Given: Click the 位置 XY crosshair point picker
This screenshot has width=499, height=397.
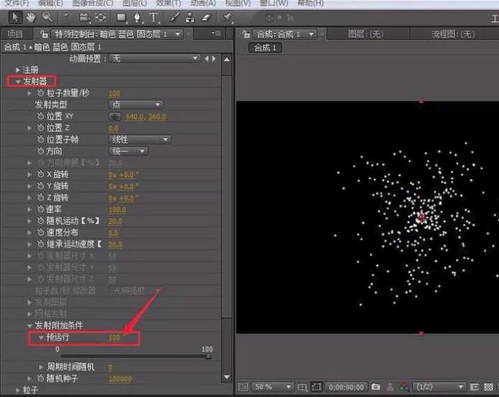Looking at the screenshot, I should point(114,116).
